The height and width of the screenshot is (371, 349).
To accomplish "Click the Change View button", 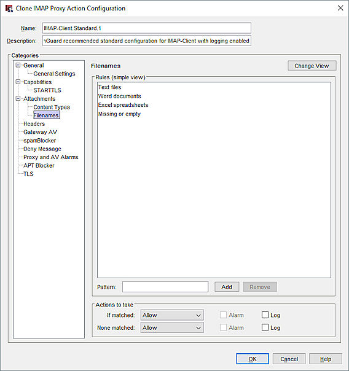I will click(312, 66).
